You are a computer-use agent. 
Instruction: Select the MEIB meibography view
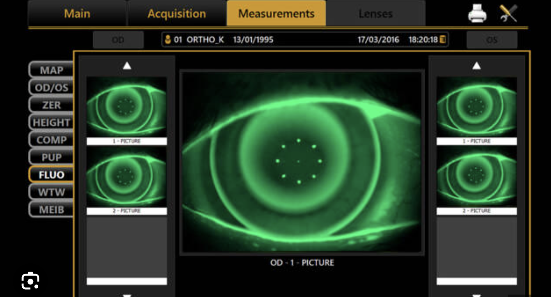click(x=51, y=209)
